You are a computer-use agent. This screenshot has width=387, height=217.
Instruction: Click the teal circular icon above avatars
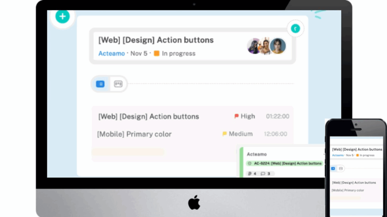[x=295, y=29]
